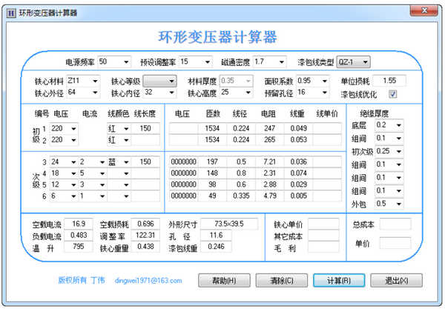Click the 退出(X) button
The image size is (445, 309).
(x=397, y=281)
